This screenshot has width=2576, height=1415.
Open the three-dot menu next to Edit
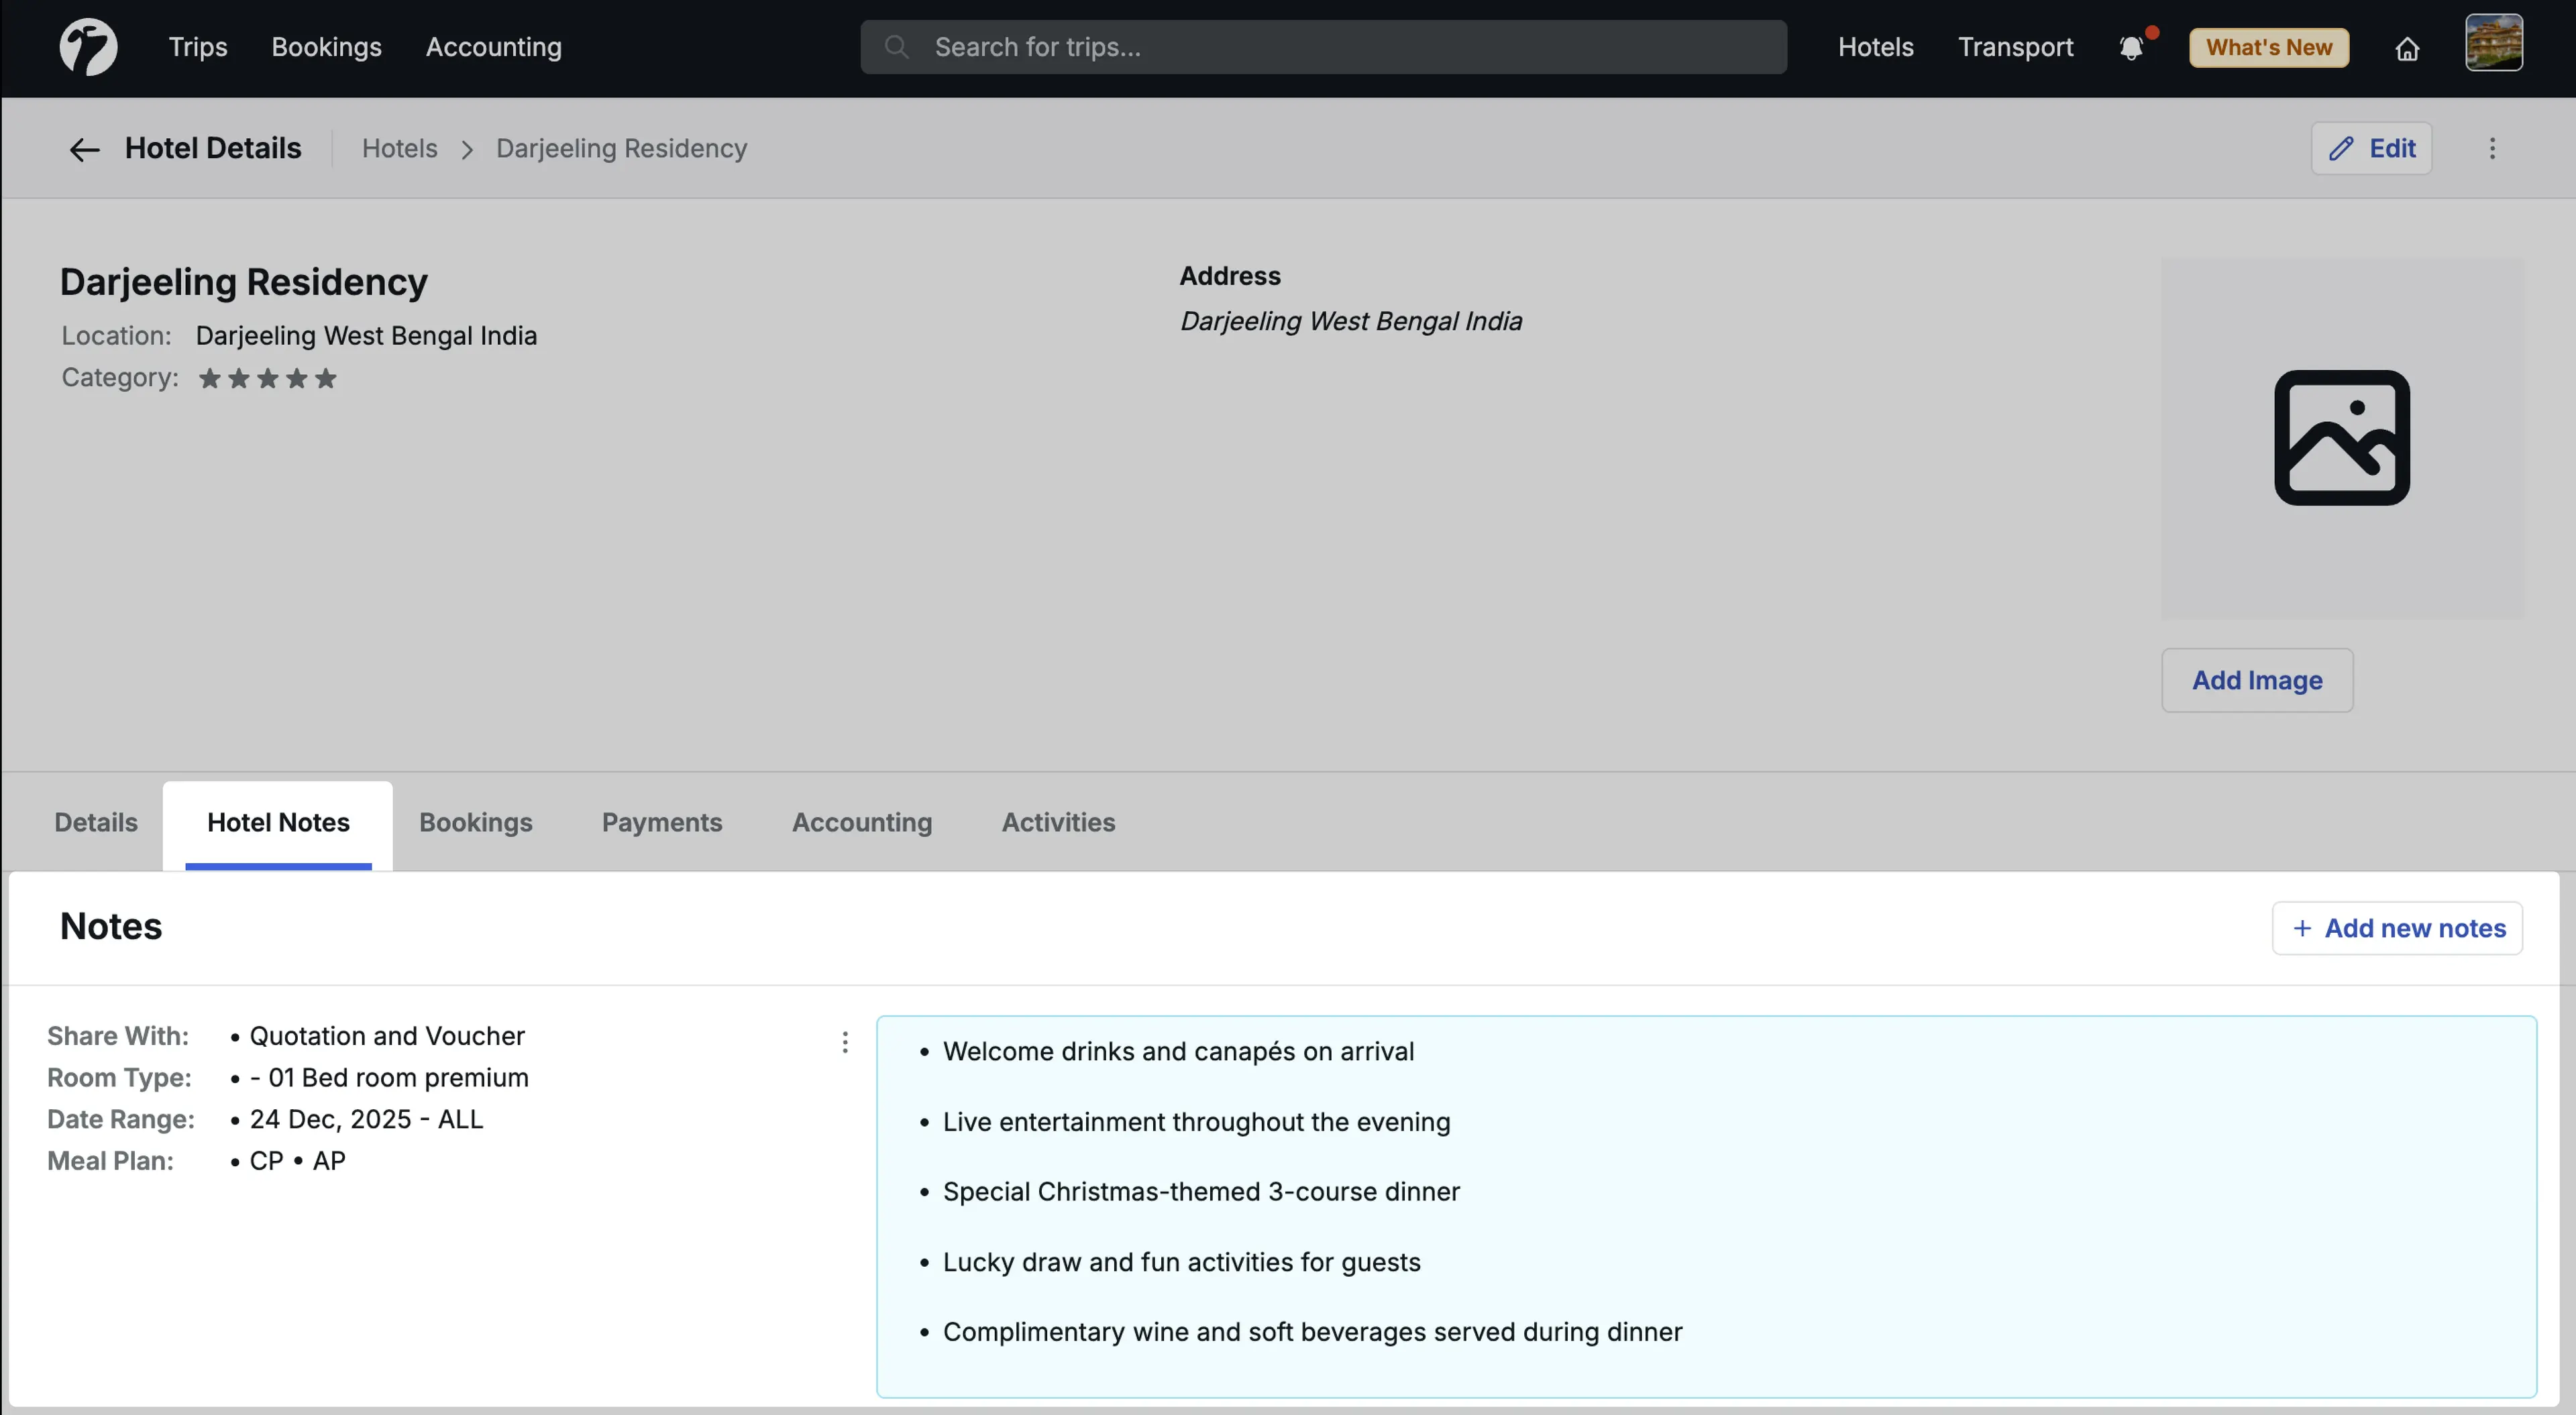[x=2492, y=149]
